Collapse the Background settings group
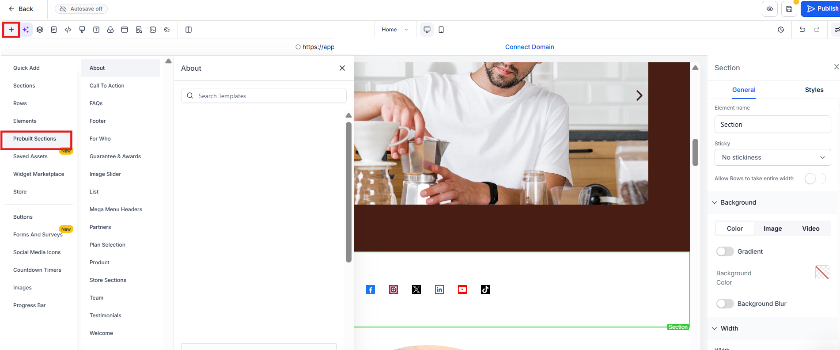Image resolution: width=840 pixels, height=350 pixels. point(715,202)
